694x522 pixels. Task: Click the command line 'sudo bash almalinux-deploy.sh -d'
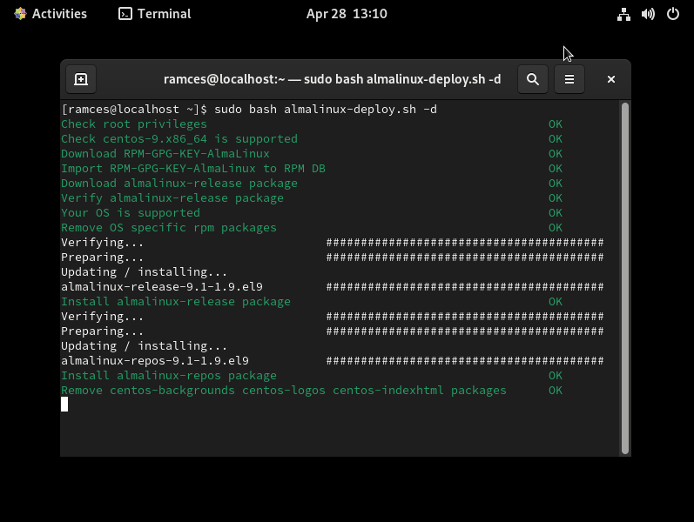(326, 110)
